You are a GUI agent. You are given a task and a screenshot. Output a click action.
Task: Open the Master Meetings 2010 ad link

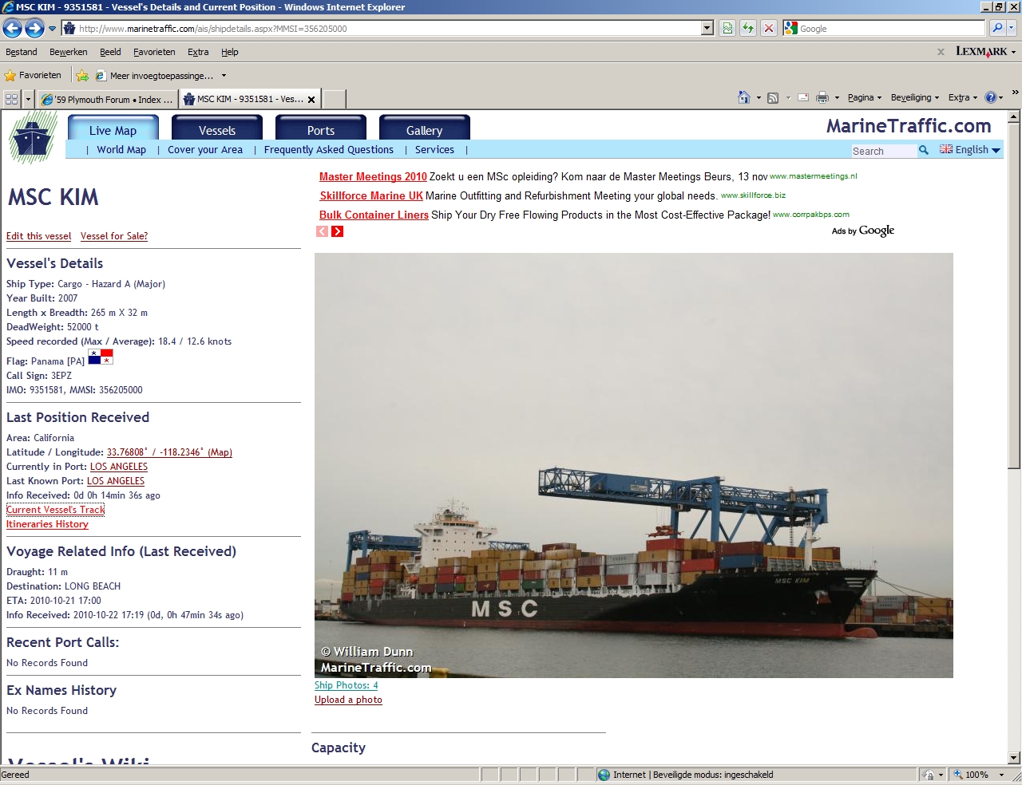pyautogui.click(x=373, y=177)
